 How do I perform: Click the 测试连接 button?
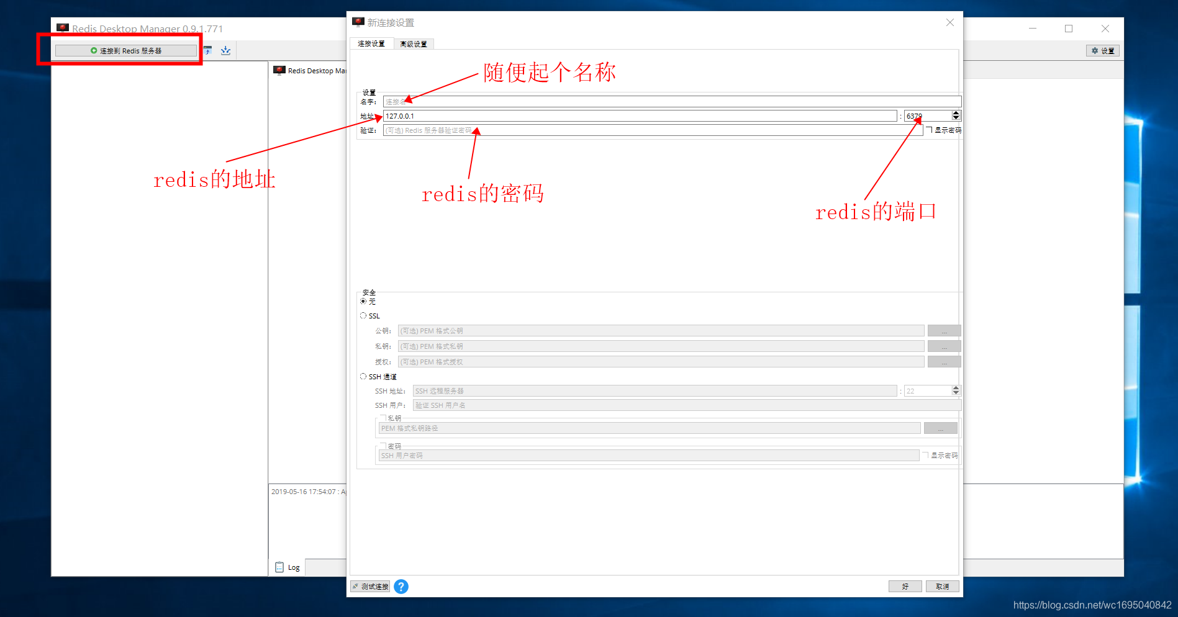(370, 587)
